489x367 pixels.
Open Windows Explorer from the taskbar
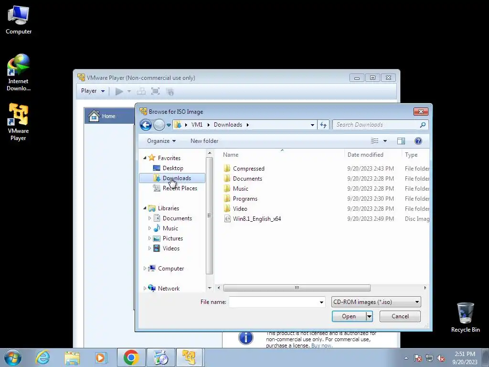72,357
